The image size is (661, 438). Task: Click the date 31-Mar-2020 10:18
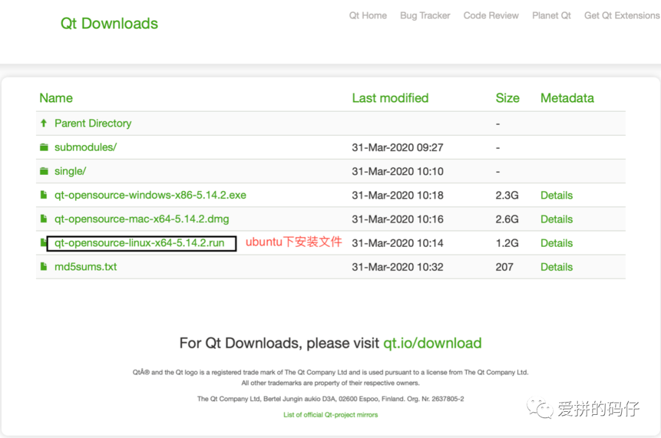[x=398, y=195]
